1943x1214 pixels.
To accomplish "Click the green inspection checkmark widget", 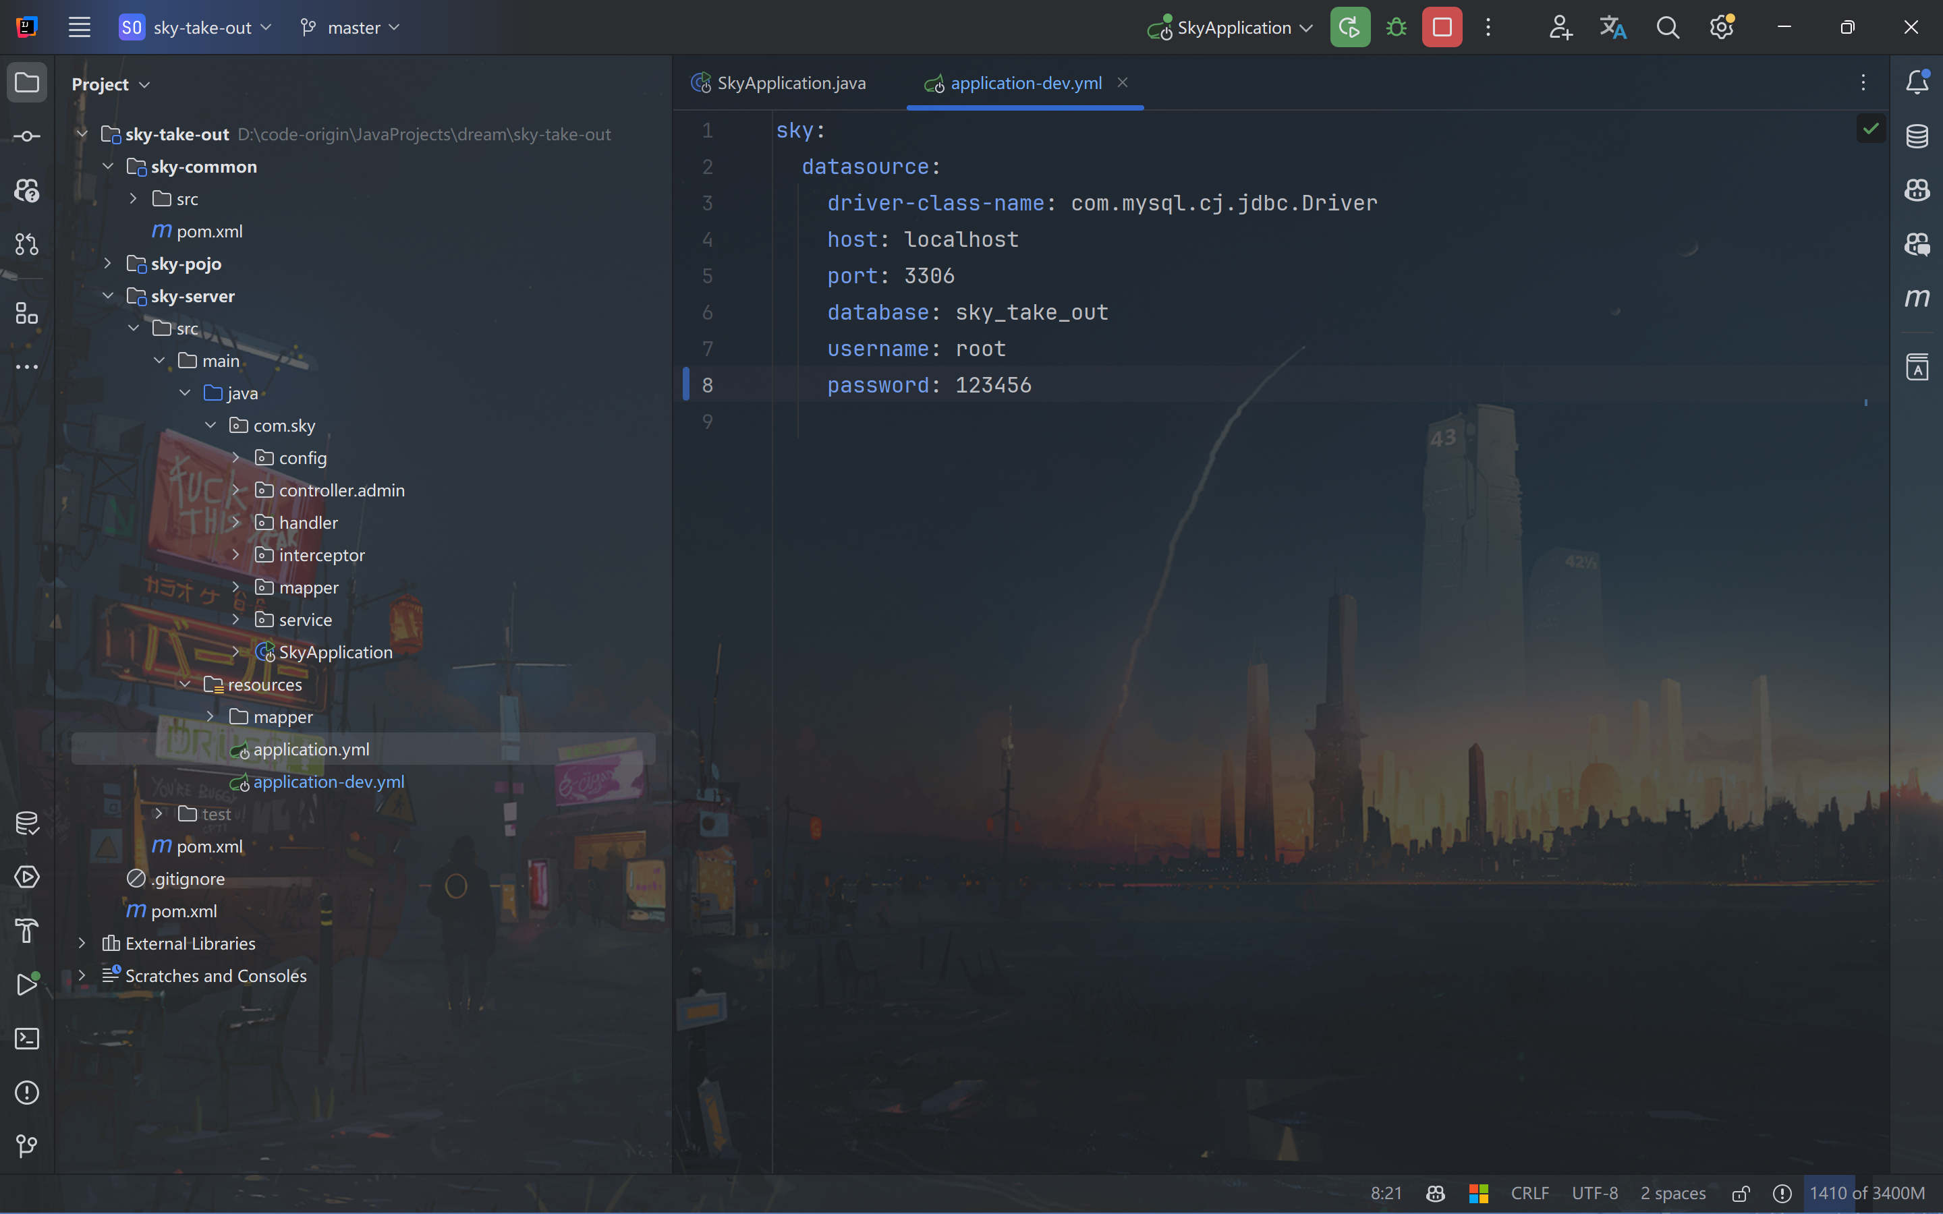I will click(x=1871, y=128).
